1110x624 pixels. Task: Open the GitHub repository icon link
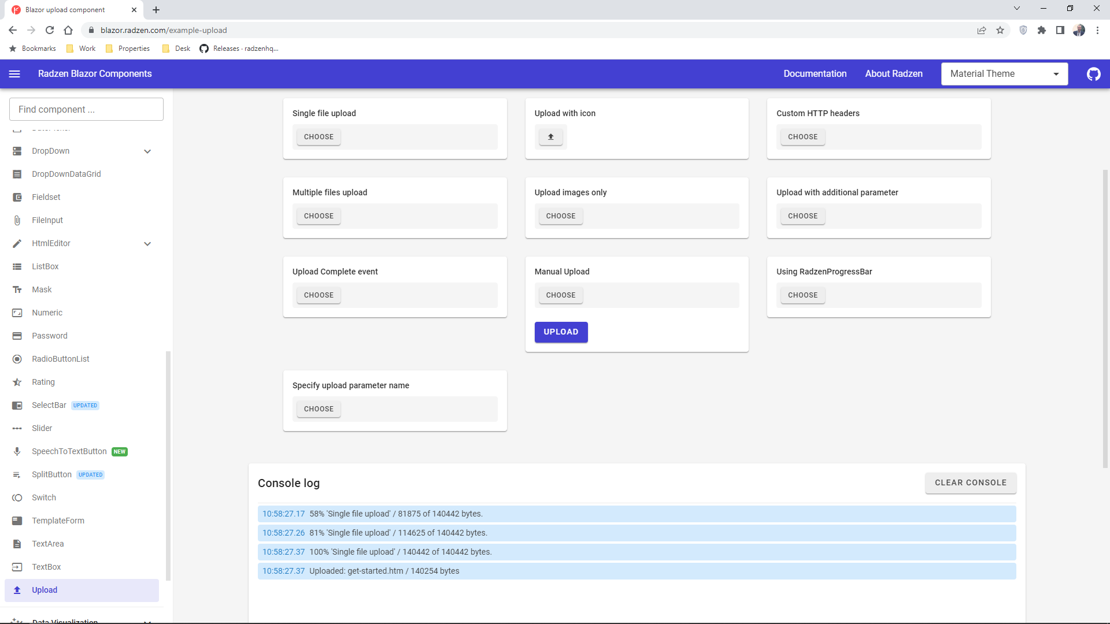(1093, 74)
